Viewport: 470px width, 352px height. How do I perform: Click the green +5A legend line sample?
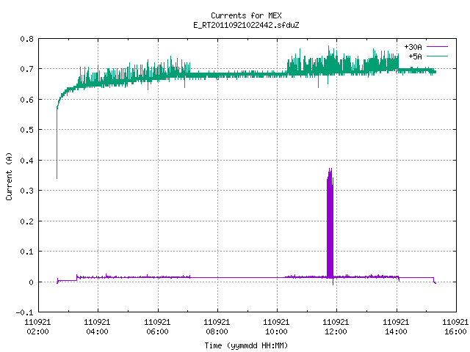click(437, 56)
